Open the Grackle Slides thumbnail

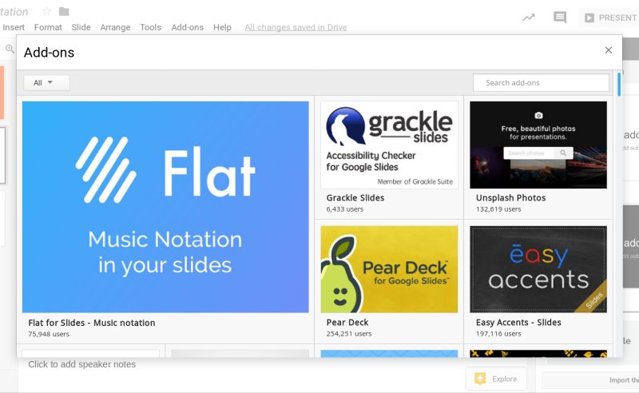[x=389, y=145]
